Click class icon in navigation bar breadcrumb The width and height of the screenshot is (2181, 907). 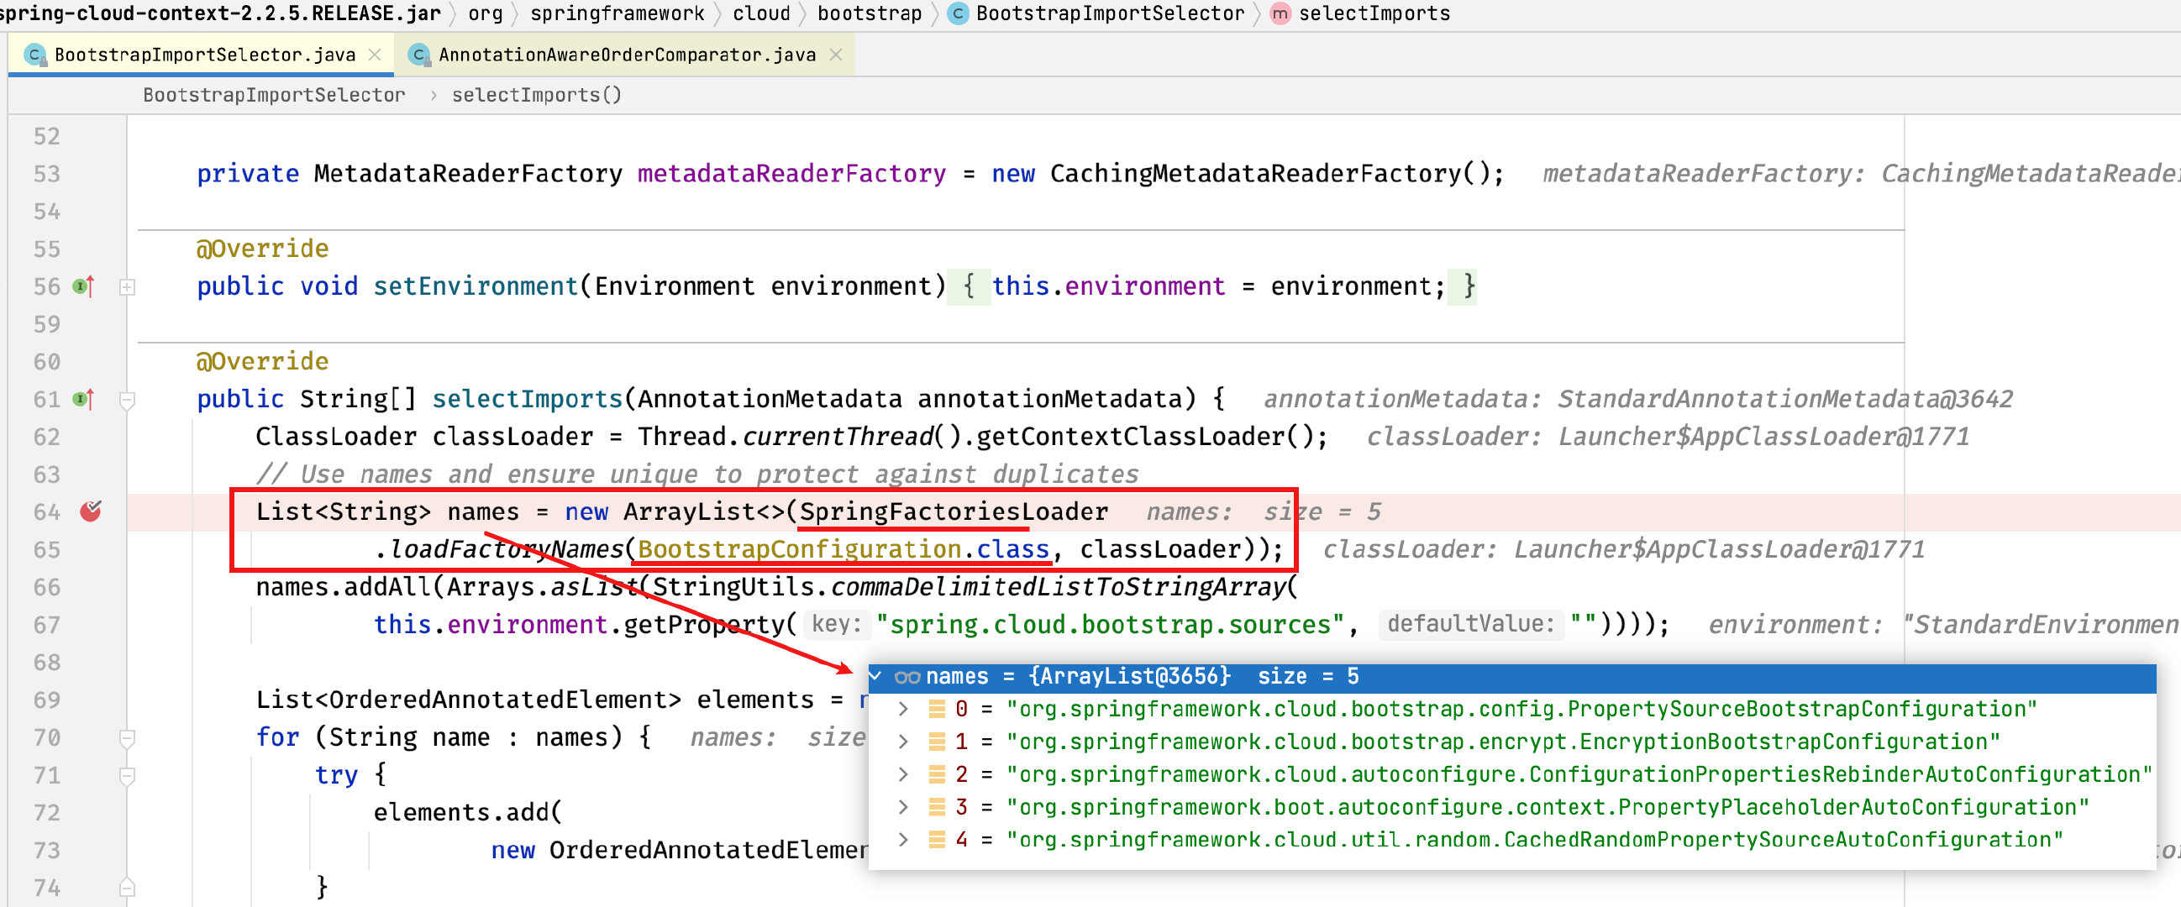(x=959, y=13)
